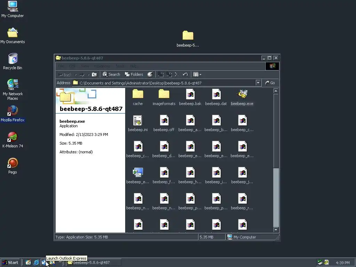Show the Folders tree pane
This screenshot has height=267, width=356.
tap(134, 74)
